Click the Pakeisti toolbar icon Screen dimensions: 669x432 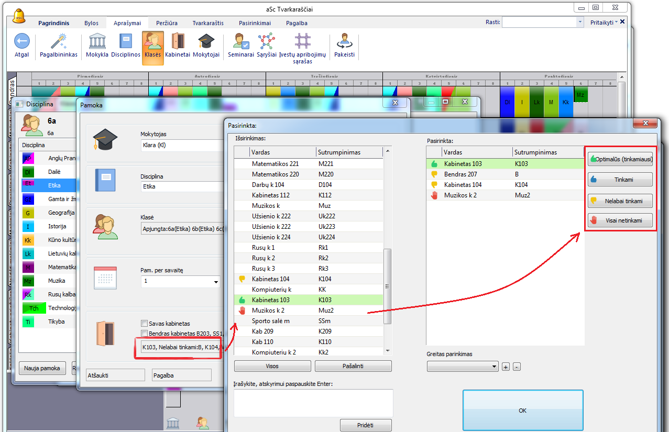click(x=344, y=42)
